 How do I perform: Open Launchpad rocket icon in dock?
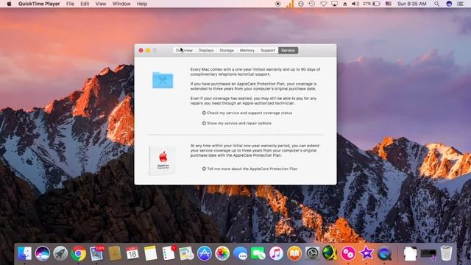tap(60, 253)
